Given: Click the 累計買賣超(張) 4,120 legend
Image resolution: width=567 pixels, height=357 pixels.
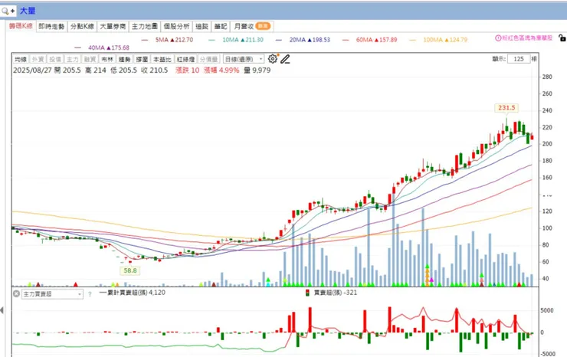Looking at the screenshot, I should click(133, 293).
